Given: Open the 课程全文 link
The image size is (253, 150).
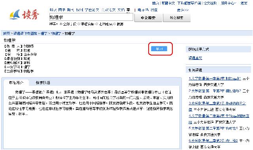Looking at the screenshot, I should (195, 58).
